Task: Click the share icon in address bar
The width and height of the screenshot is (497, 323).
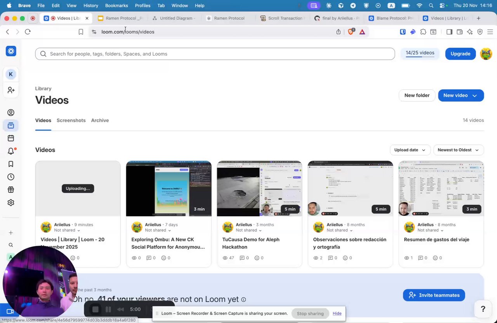Action: tap(339, 32)
